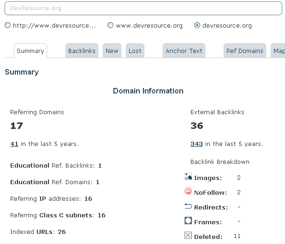
Task: Click the Deleted value 11
Action: point(237,236)
